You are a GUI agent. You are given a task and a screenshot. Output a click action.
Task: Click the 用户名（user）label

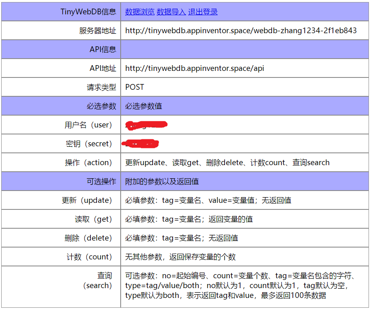pos(88,125)
